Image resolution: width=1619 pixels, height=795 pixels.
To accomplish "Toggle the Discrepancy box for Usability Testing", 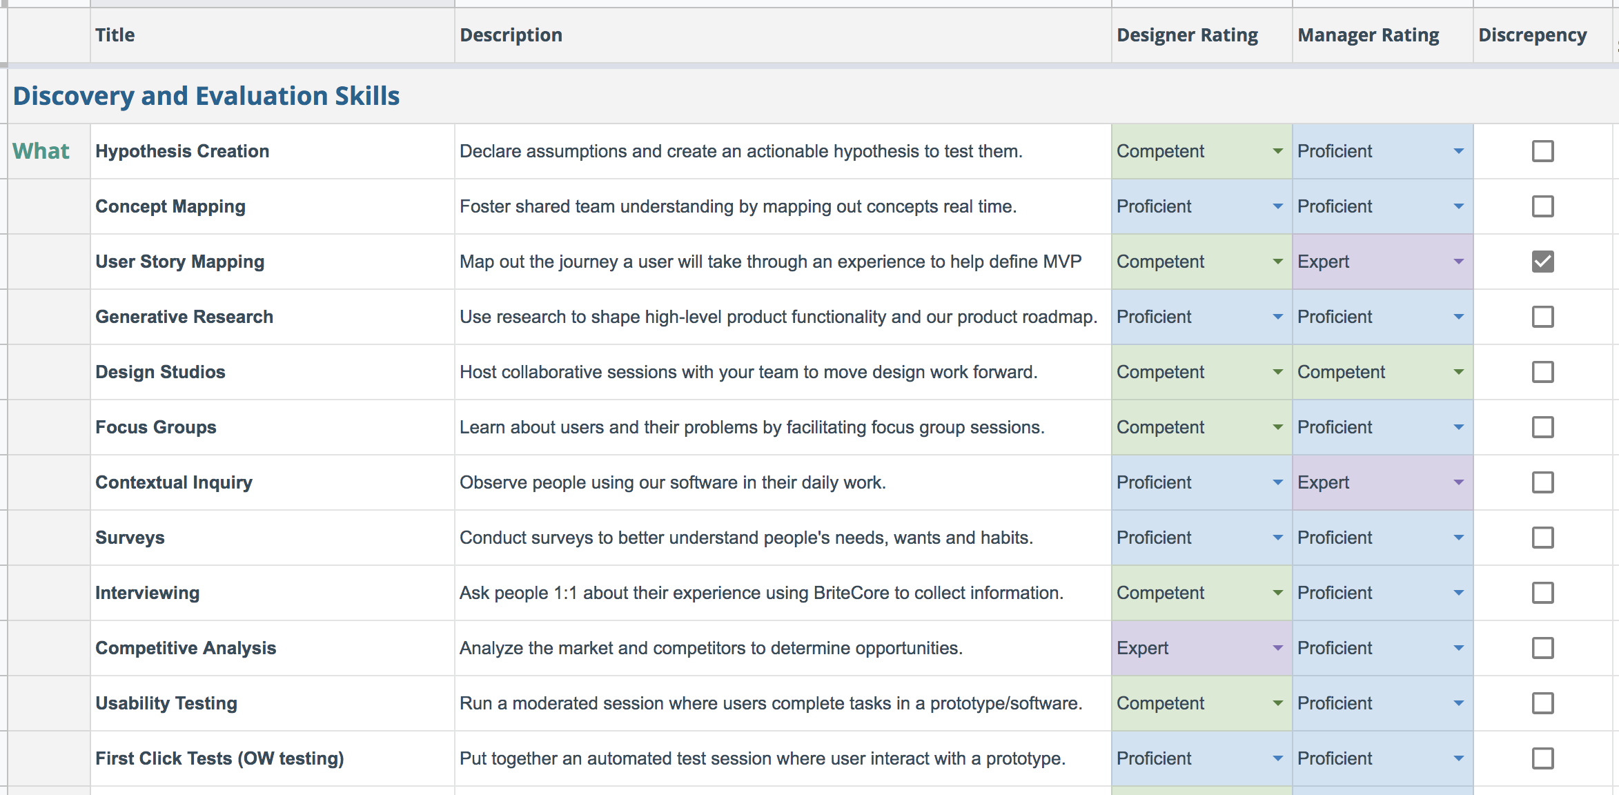I will [1542, 703].
